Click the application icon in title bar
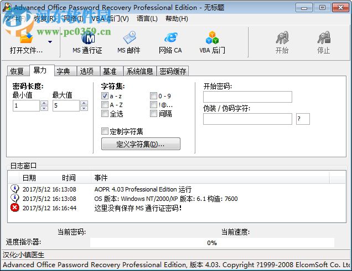This screenshot has width=352, height=271. (x=7, y=7)
